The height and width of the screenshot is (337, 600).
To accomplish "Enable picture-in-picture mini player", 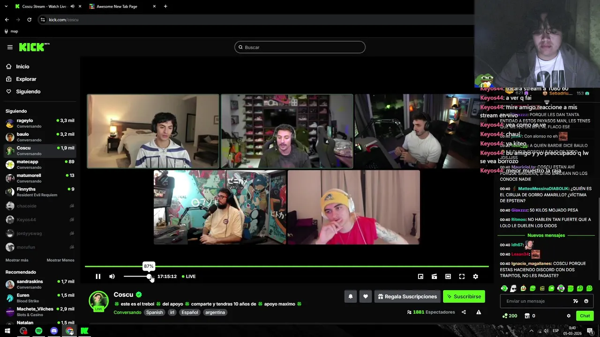I will (x=420, y=277).
